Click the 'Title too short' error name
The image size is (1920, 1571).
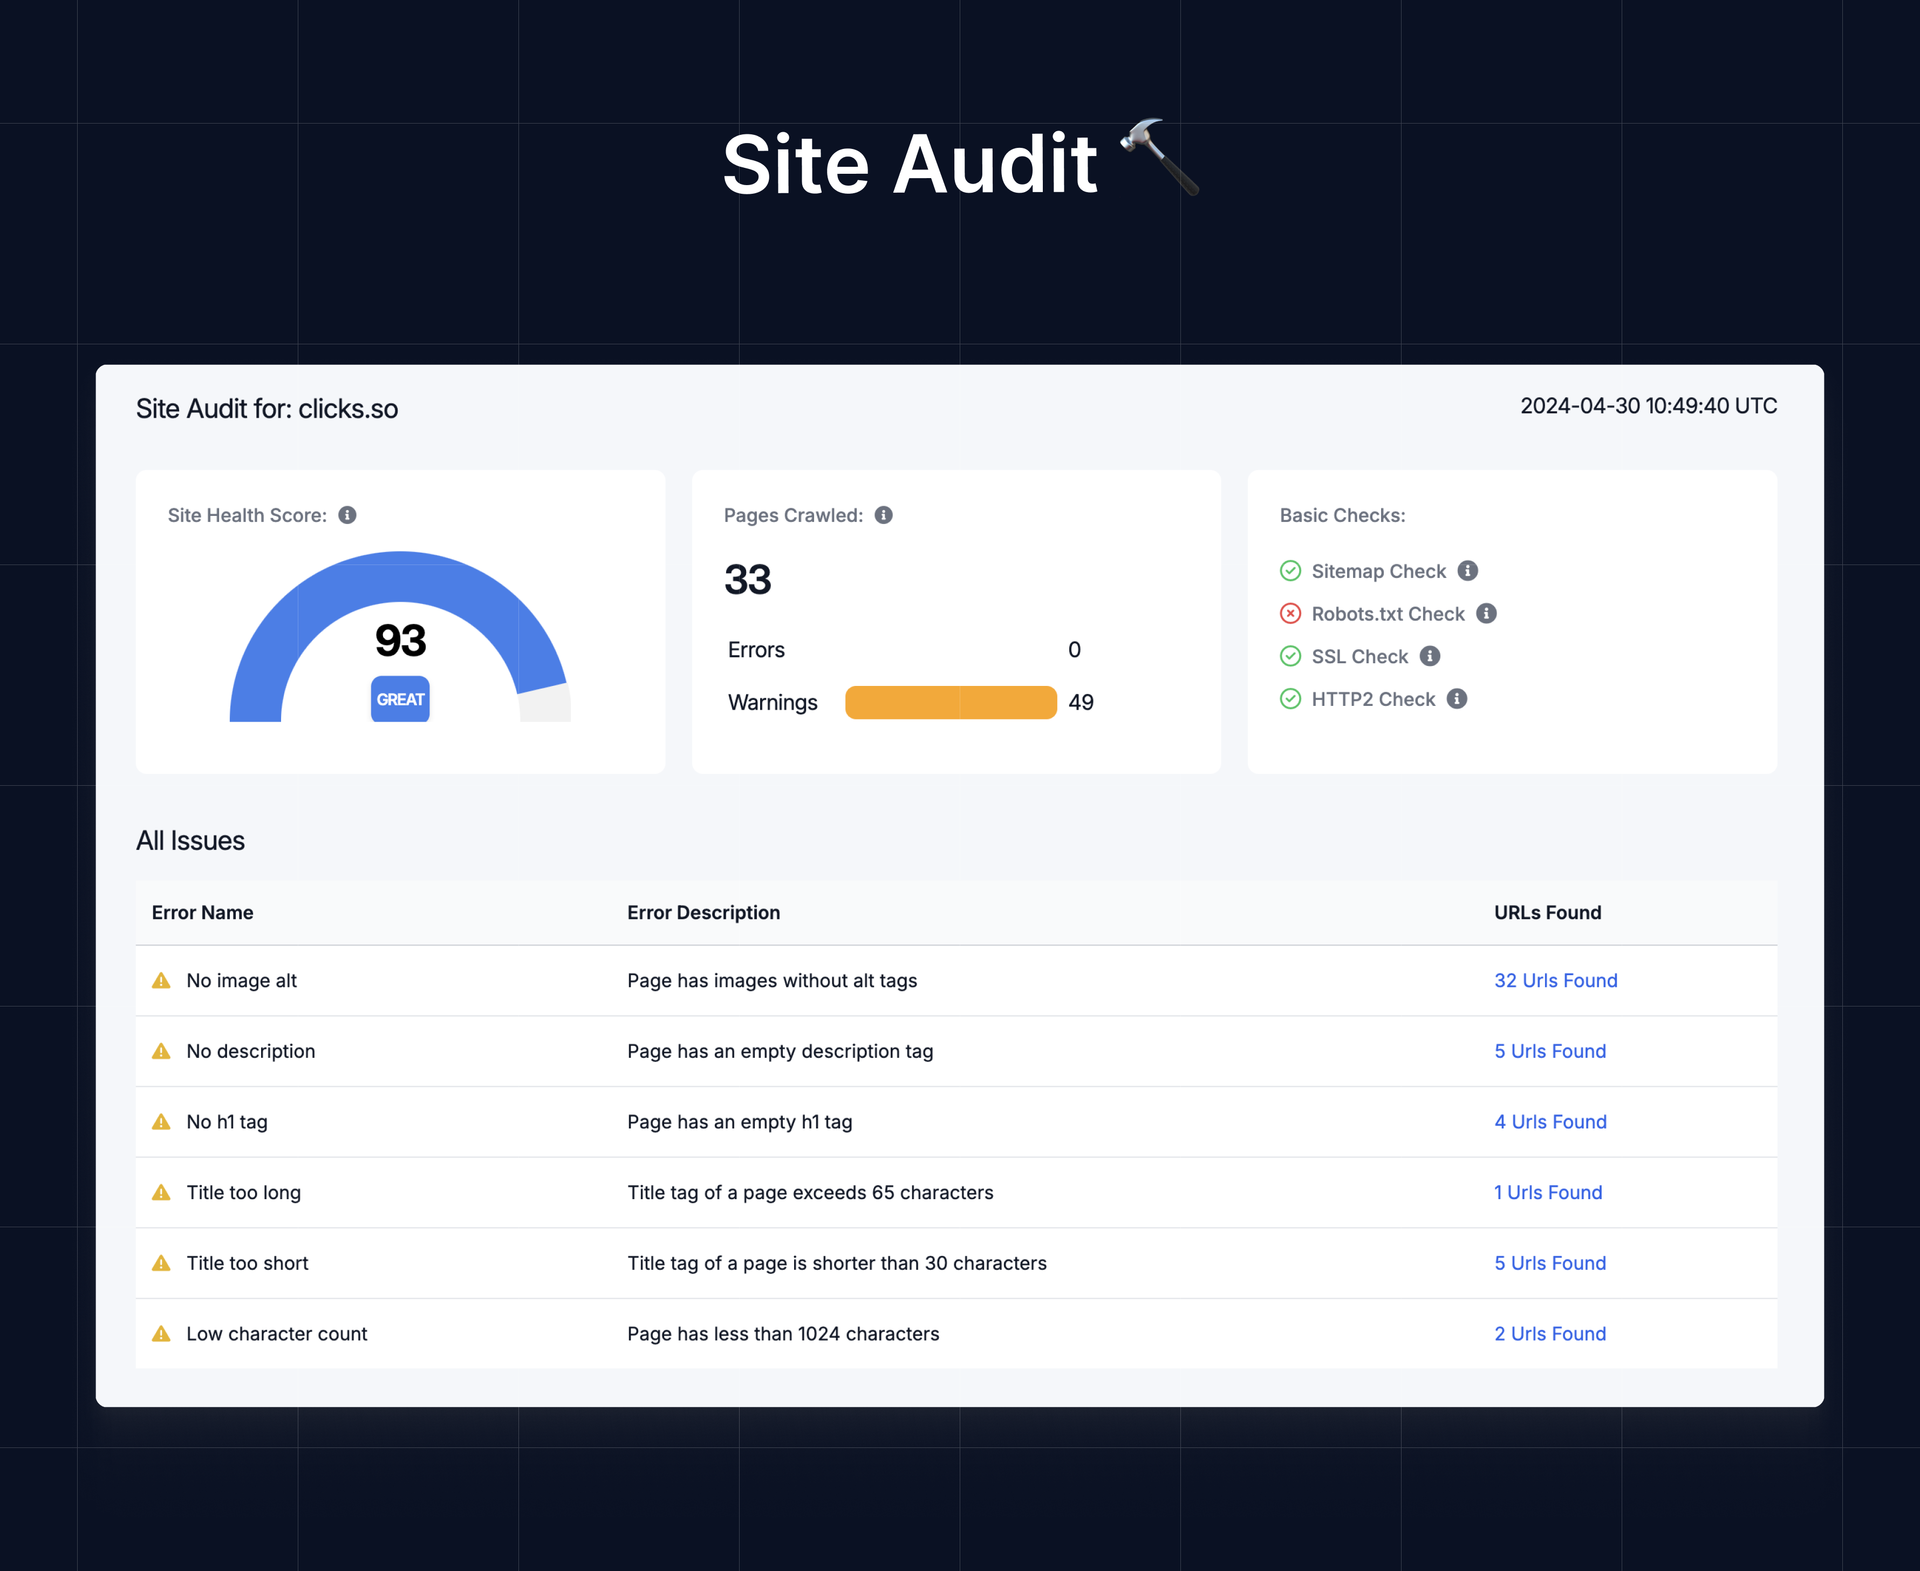tap(247, 1262)
